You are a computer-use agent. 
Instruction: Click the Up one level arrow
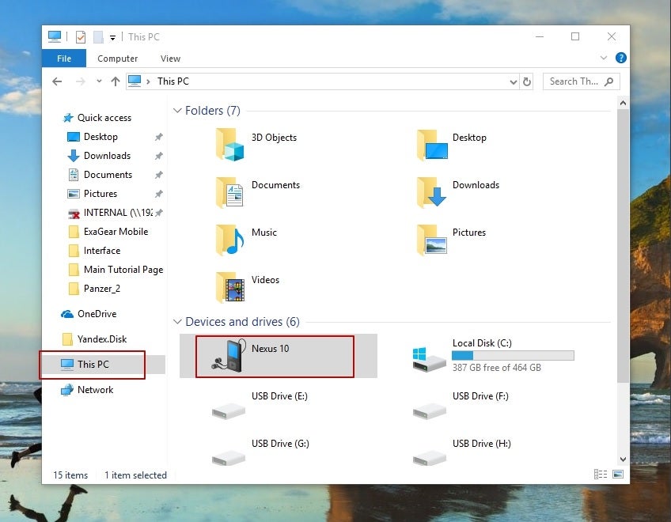coord(115,81)
